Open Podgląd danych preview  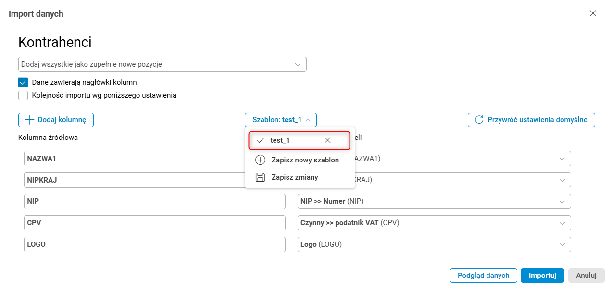click(483, 276)
